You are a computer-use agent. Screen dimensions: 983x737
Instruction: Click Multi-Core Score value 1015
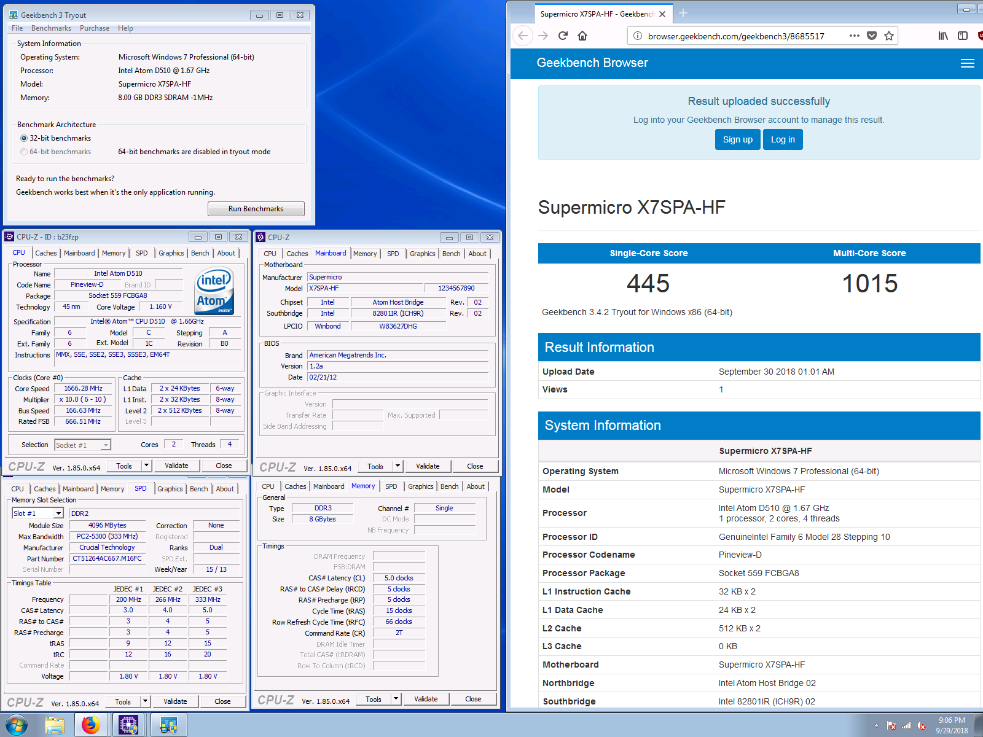click(869, 283)
